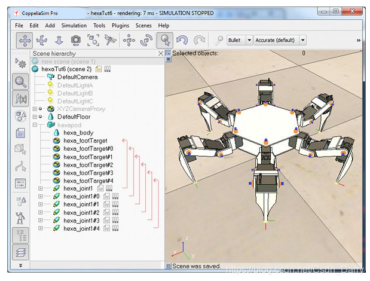Viewport: 370px width, 281px height.
Task: Click the redo arrow
Action: coord(199,40)
